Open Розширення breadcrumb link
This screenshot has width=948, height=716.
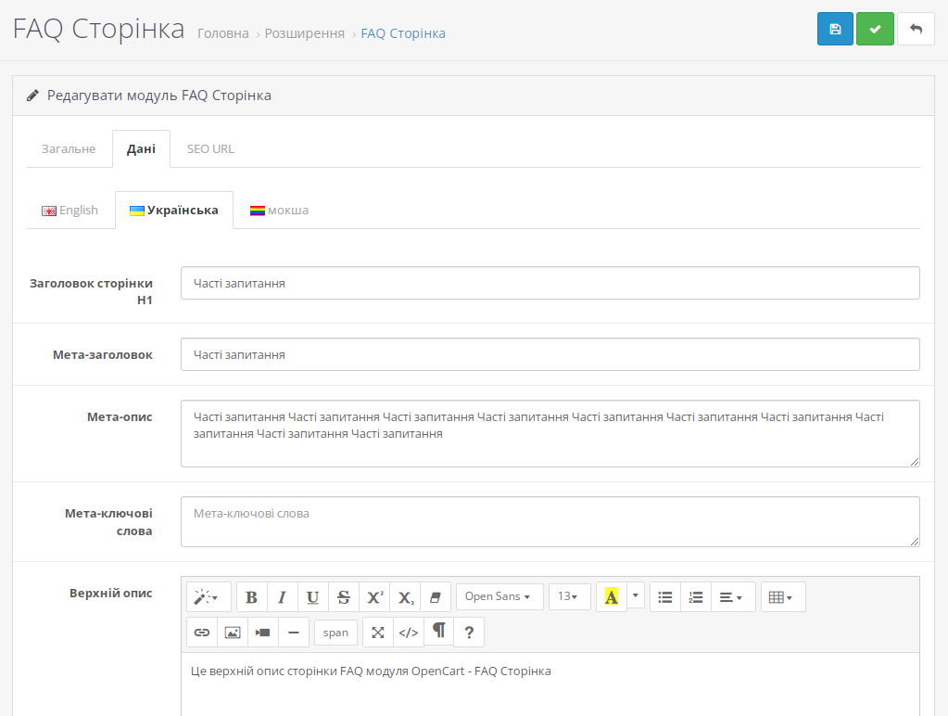pos(305,33)
